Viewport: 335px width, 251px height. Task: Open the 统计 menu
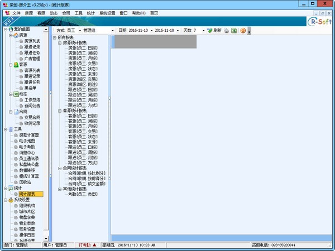90,12
